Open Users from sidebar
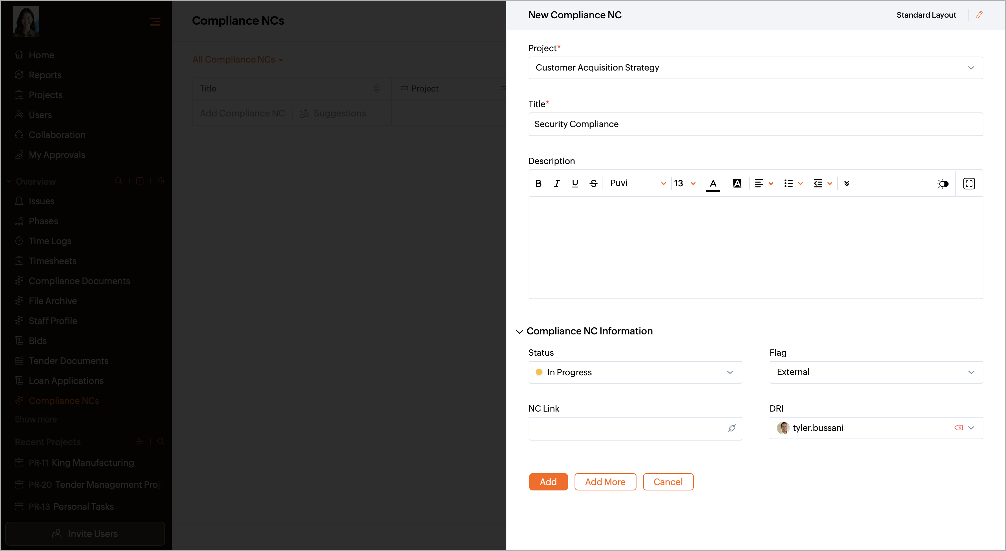Screen dimensions: 1006x551 coord(33,115)
